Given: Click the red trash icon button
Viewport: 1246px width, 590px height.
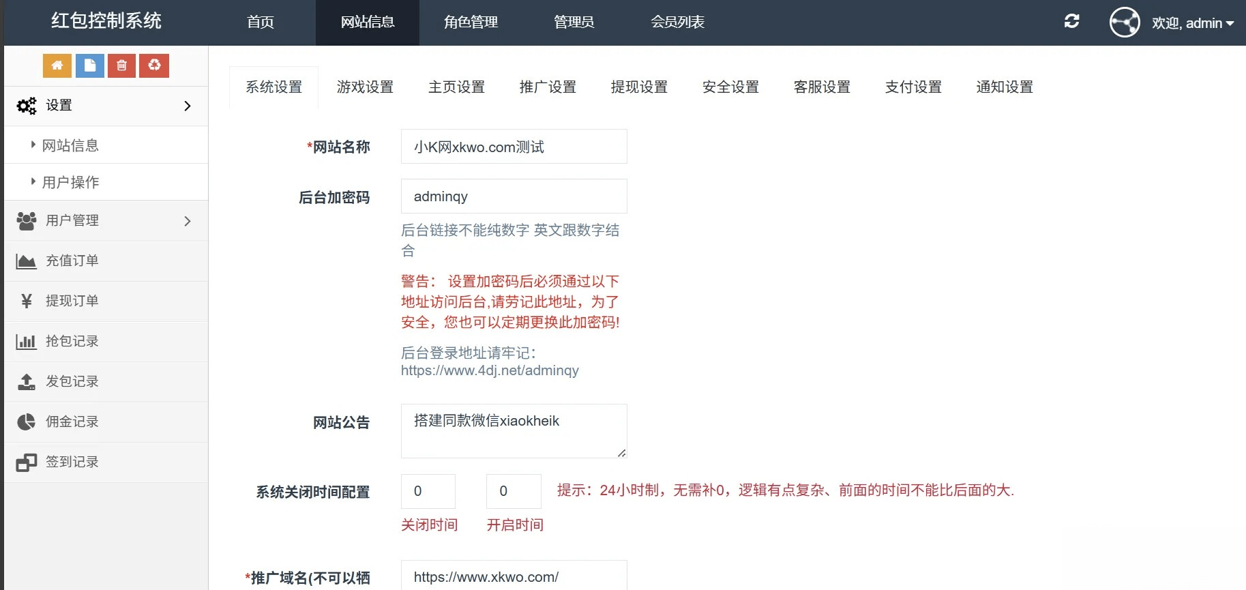Looking at the screenshot, I should tap(121, 65).
